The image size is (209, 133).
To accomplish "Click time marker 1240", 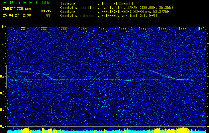I will coord(202,29).
